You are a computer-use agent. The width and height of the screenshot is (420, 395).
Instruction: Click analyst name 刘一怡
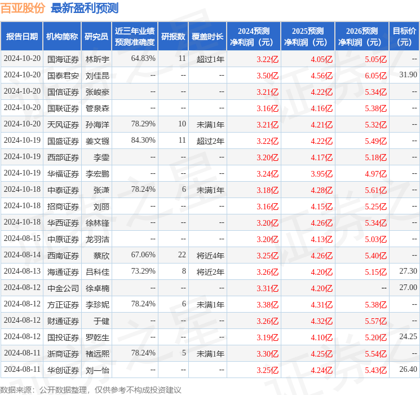(x=97, y=370)
